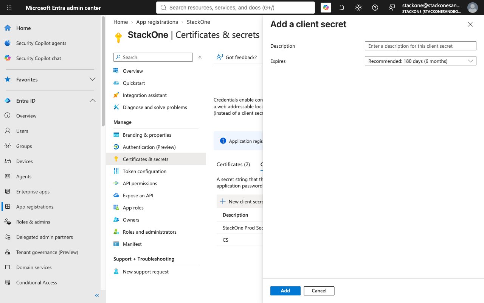Click the Description column header
Screen dimensions: 484x303
tap(236, 215)
